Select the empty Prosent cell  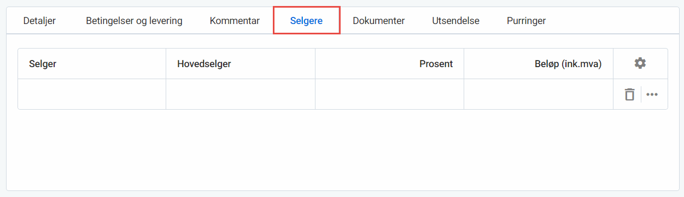pos(389,94)
